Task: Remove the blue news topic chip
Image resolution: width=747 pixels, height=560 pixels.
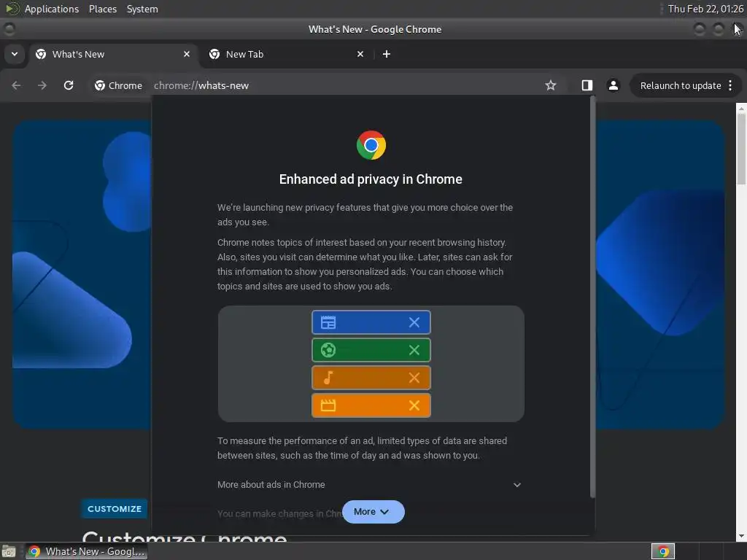Action: tap(414, 322)
